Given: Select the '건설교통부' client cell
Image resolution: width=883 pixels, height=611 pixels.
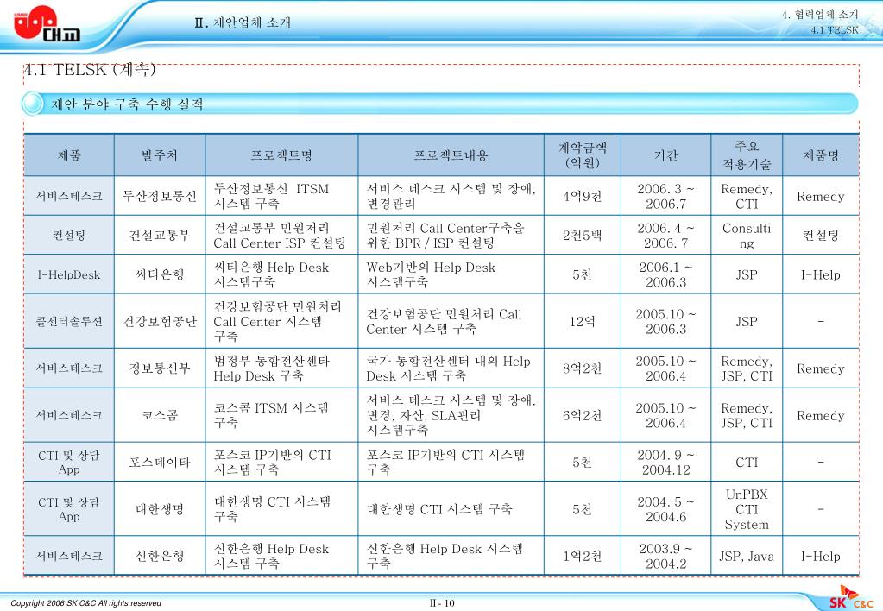Looking at the screenshot, I should click(x=160, y=235).
